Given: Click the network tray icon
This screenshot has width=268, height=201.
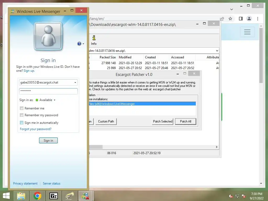Looking at the screenshot, I should pyautogui.click(x=237, y=196).
